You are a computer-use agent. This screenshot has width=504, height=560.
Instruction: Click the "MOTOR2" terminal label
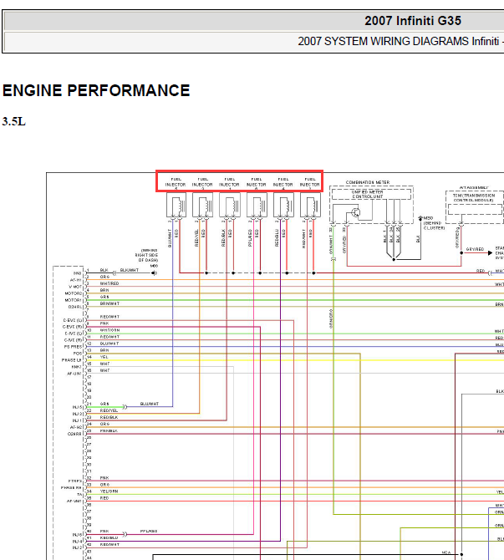click(x=74, y=293)
